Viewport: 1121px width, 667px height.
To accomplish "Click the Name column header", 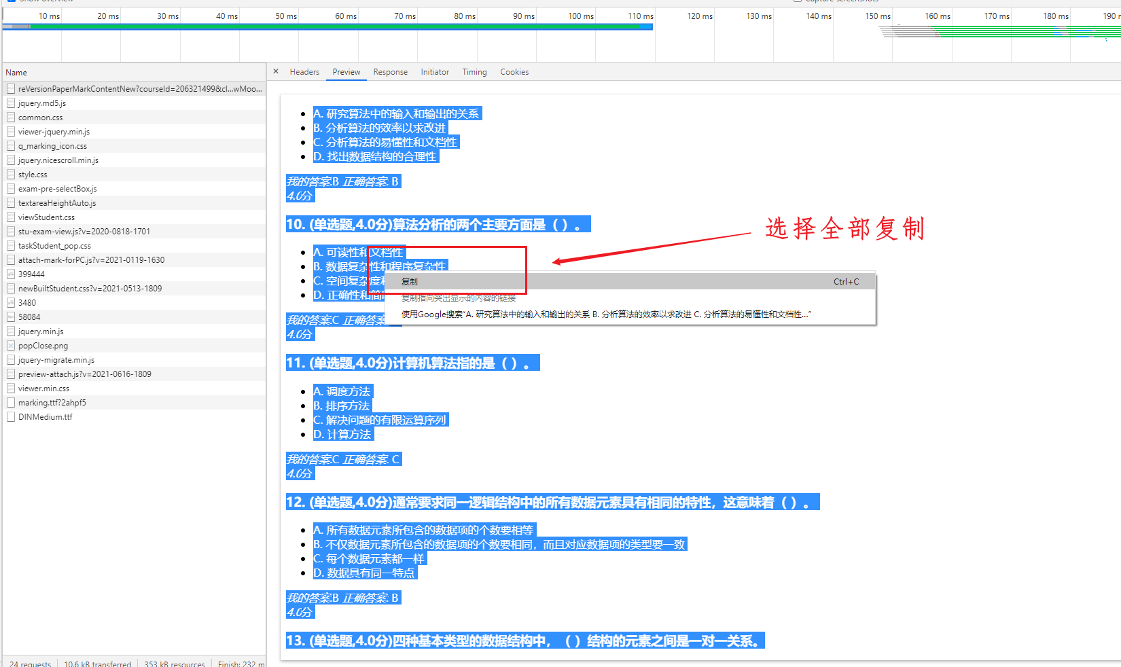I will pyautogui.click(x=134, y=73).
